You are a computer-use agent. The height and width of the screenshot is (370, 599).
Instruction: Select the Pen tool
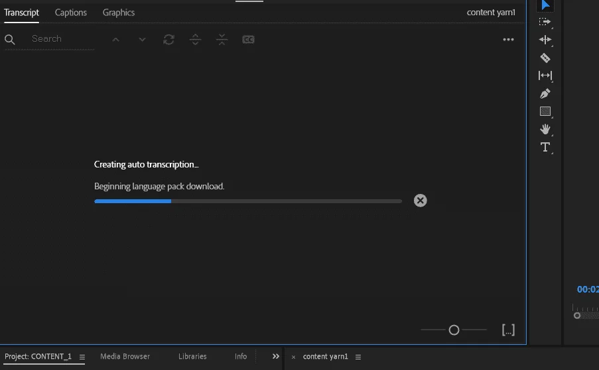[x=545, y=94]
